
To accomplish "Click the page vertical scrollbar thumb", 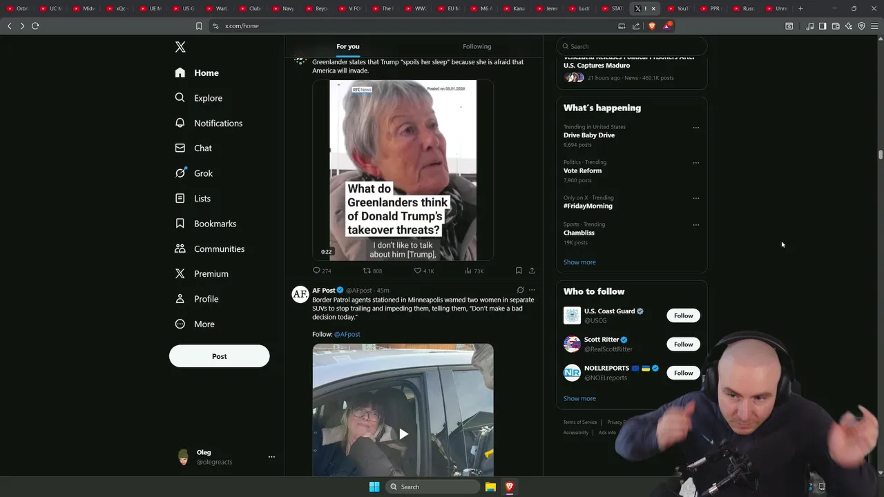I will 881,155.
